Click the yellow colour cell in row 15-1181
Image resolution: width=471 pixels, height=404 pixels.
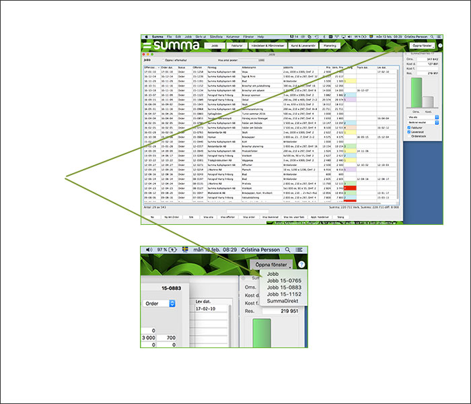(350, 81)
